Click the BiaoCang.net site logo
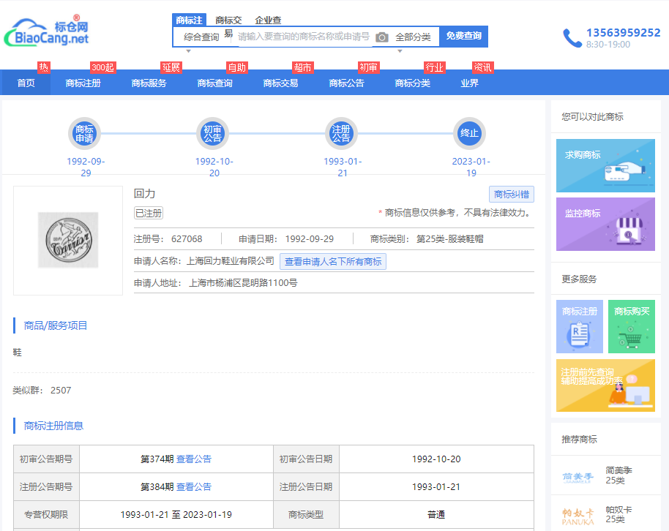Image resolution: width=669 pixels, height=531 pixels. click(x=47, y=31)
